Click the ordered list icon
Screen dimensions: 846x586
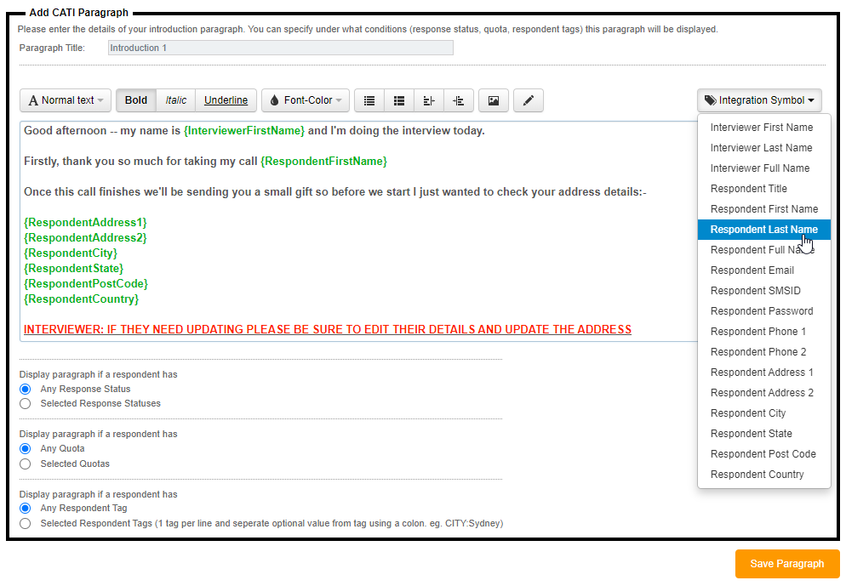coord(399,100)
